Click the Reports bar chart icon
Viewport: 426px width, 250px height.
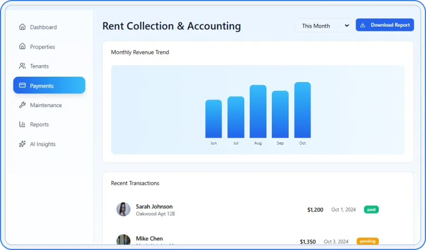[22, 124]
